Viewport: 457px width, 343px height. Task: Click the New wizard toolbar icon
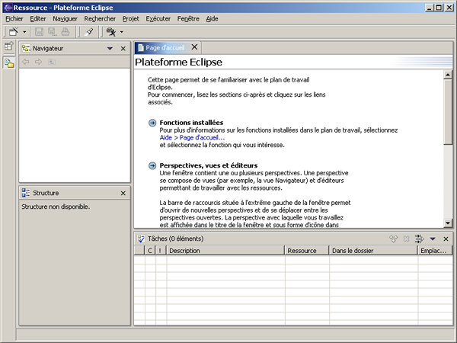coord(13,32)
